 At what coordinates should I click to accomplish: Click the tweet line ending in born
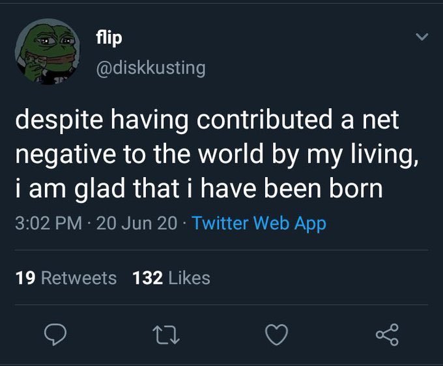[x=199, y=189]
